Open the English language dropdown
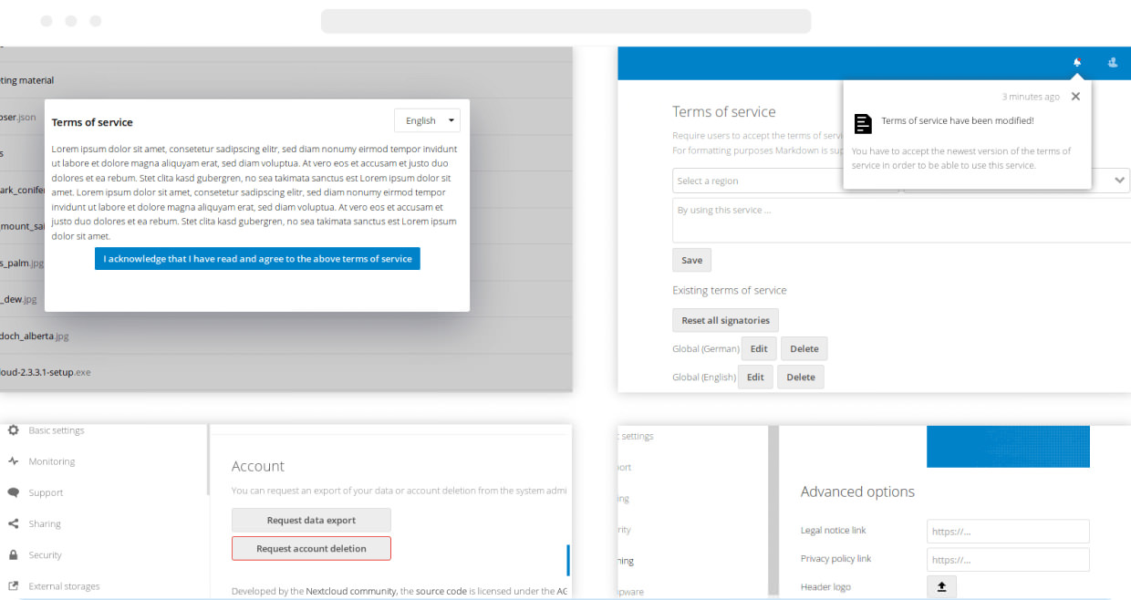Image resolution: width=1131 pixels, height=600 pixels. [x=427, y=120]
